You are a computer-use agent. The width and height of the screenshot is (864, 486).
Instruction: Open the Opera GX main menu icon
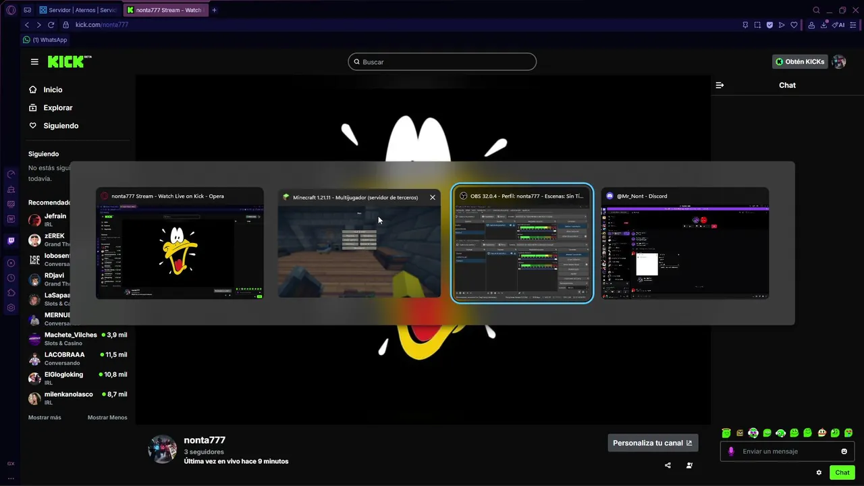tap(11, 10)
